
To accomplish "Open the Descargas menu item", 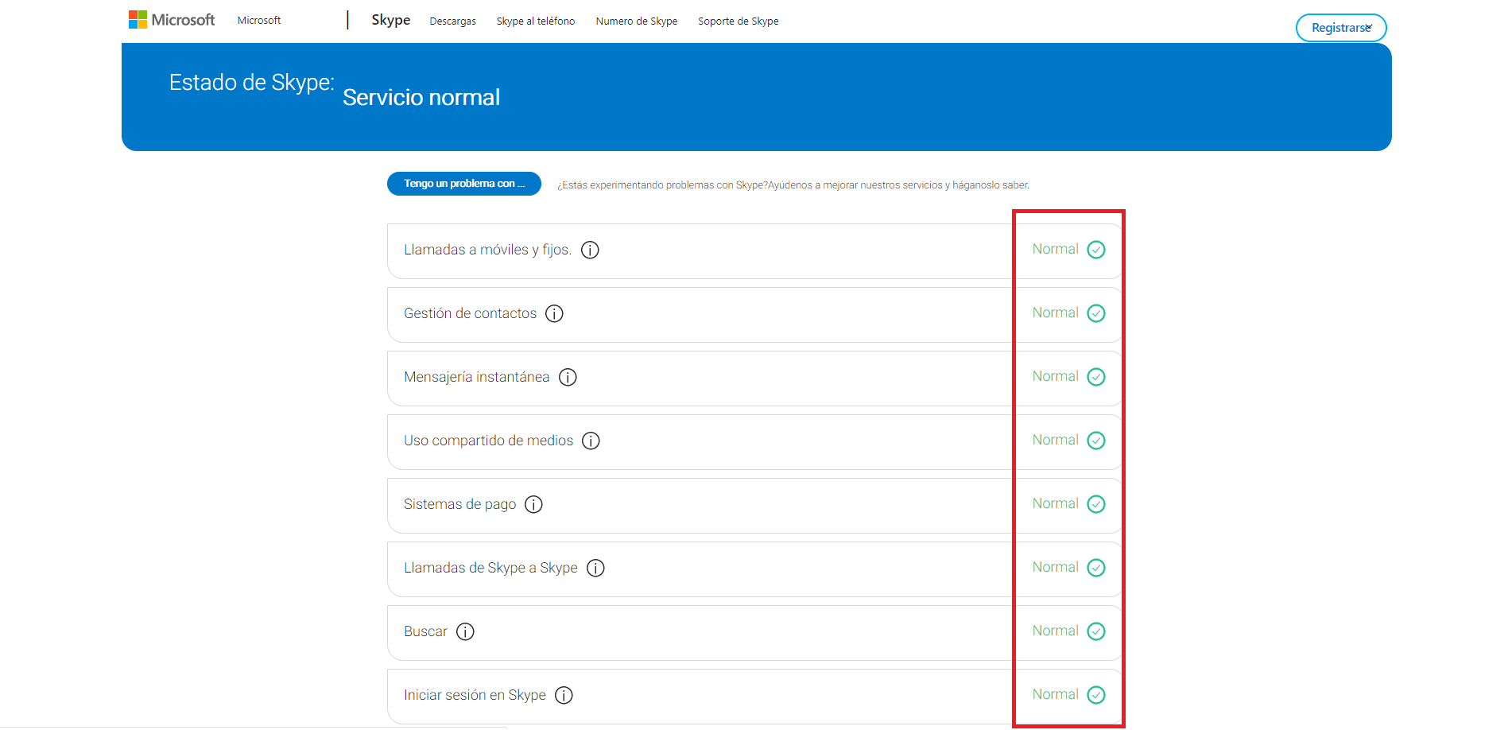I will tap(452, 21).
